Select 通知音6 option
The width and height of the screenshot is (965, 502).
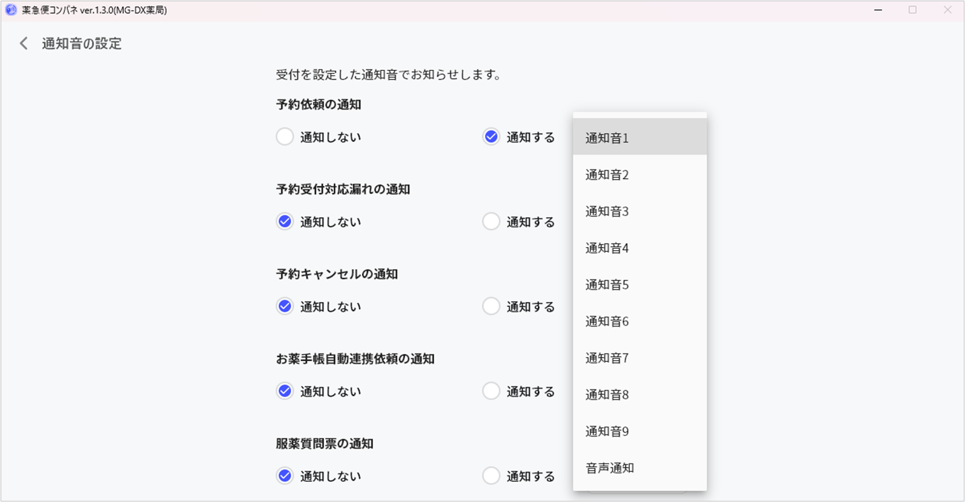coord(639,322)
